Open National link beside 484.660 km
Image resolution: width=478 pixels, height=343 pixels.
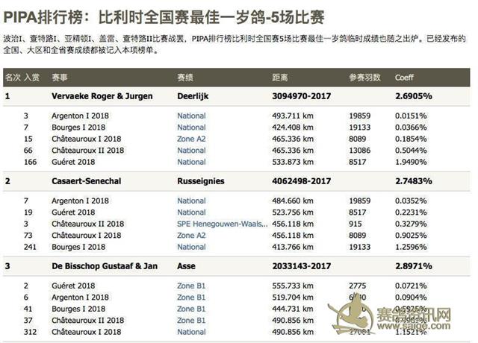click(191, 201)
